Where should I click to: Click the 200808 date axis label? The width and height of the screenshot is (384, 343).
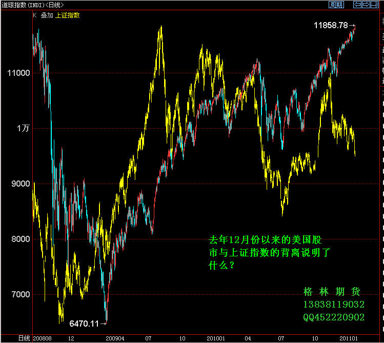coord(43,338)
